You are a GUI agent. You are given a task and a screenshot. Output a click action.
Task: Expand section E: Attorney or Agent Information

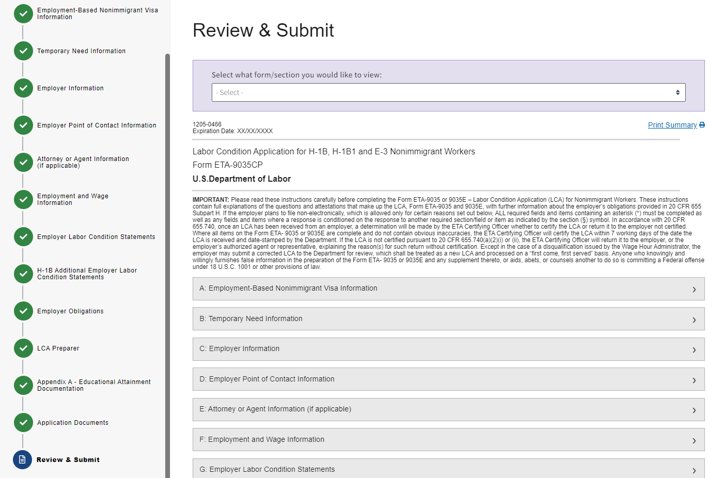coord(448,409)
